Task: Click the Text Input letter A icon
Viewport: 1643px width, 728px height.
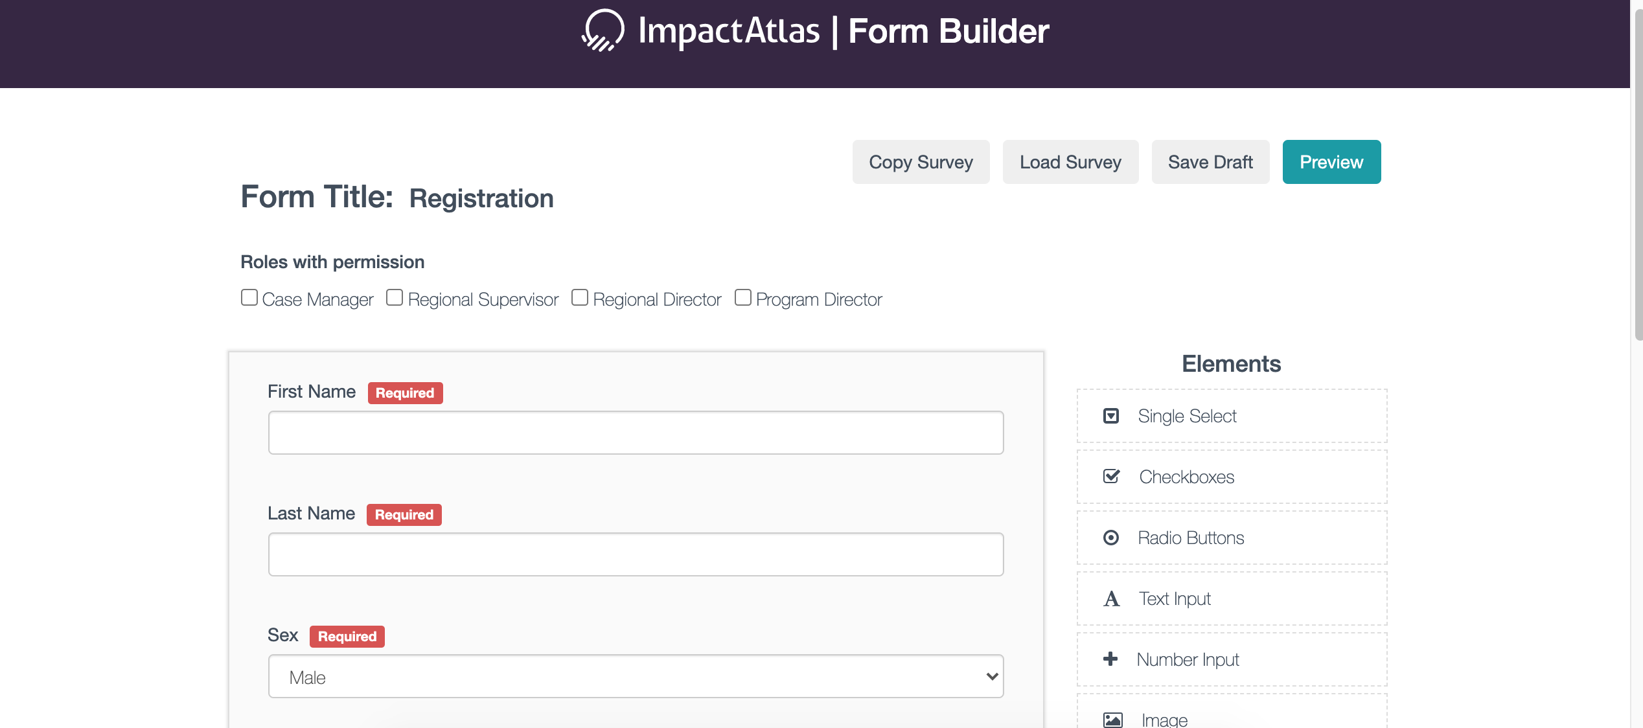Action: (x=1111, y=598)
